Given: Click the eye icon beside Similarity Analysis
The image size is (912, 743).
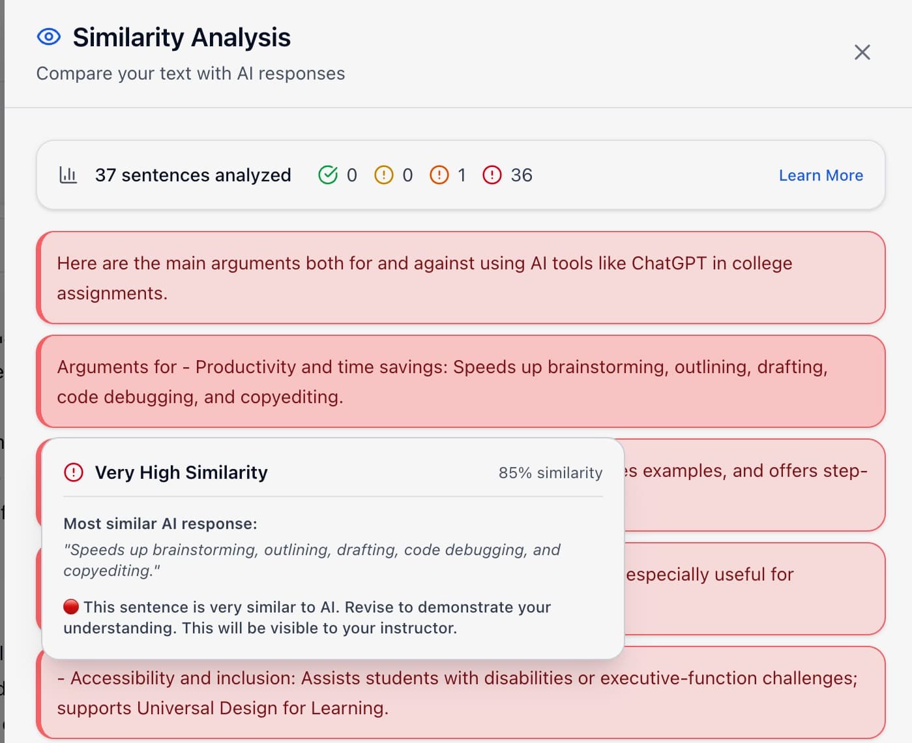Looking at the screenshot, I should (48, 37).
